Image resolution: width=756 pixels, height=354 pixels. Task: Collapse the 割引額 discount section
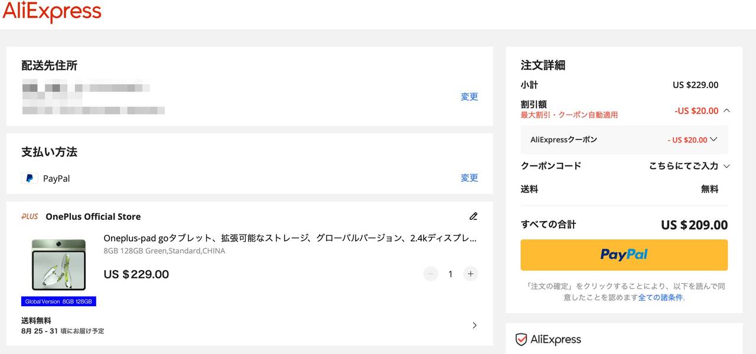tap(726, 111)
